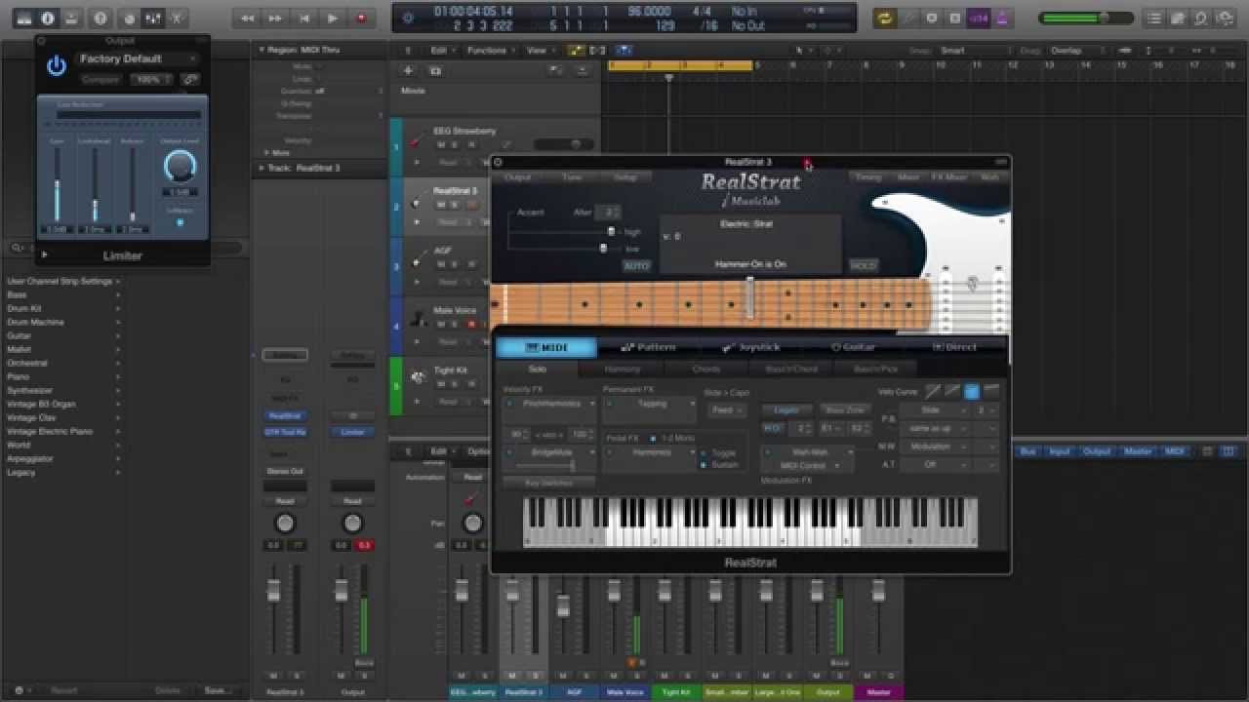Toggle the purple count-in button
The height and width of the screenshot is (702, 1249).
(978, 18)
